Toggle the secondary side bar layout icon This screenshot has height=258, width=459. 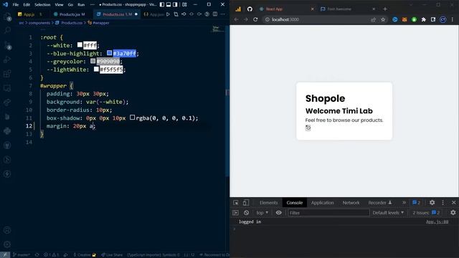point(175,5)
